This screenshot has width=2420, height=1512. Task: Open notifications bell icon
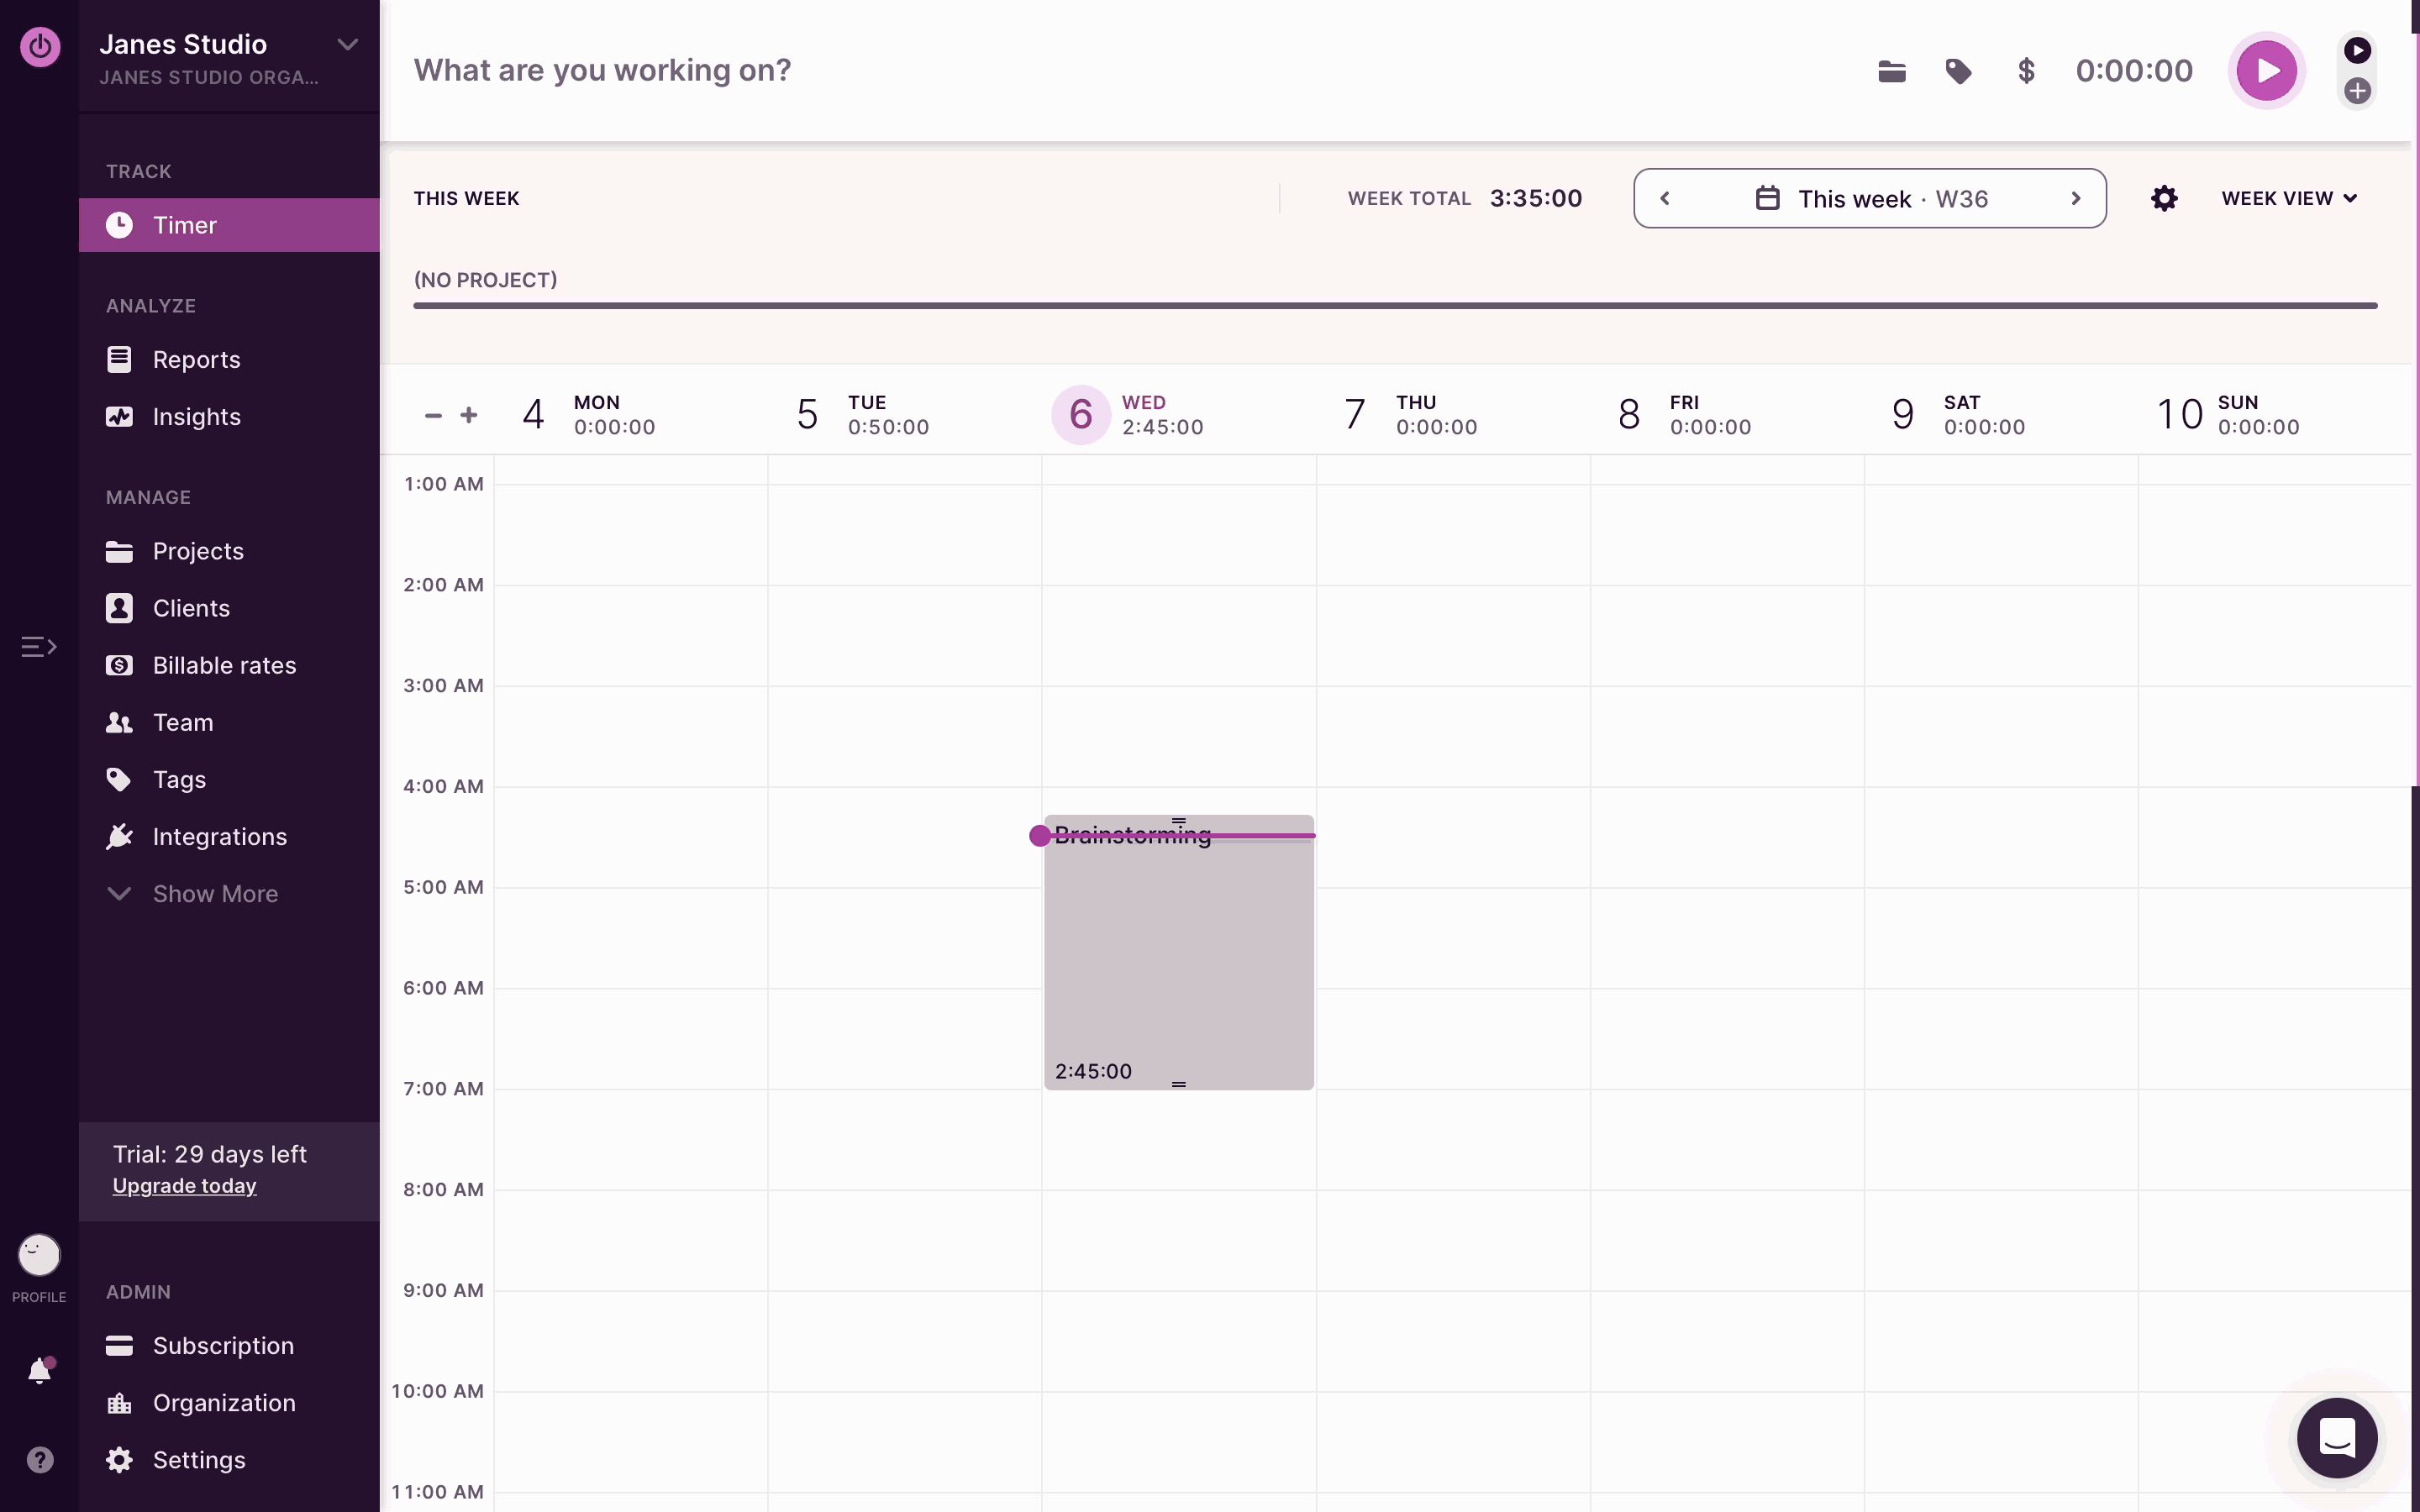point(40,1371)
